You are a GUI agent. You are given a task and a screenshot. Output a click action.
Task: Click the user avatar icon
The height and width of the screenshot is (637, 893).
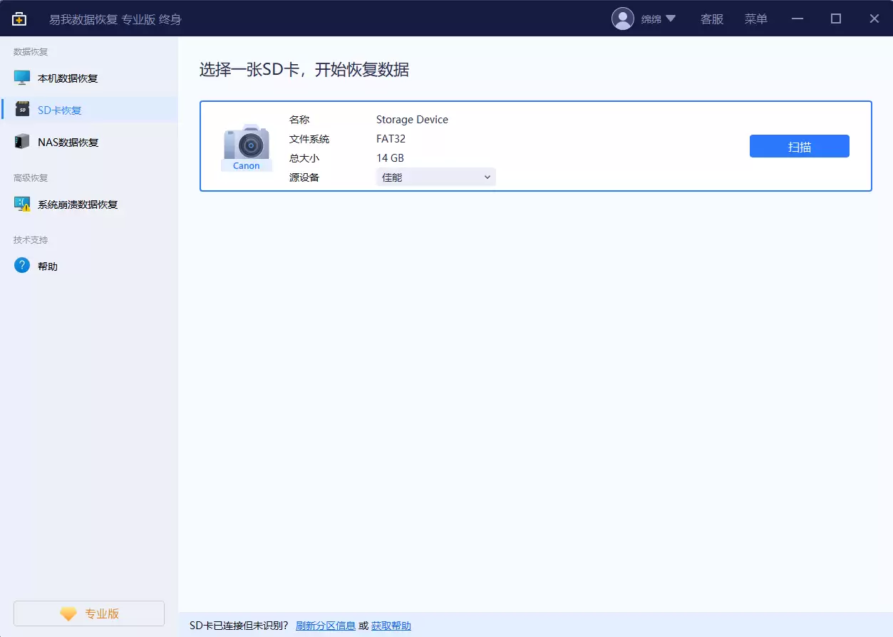[x=622, y=19]
